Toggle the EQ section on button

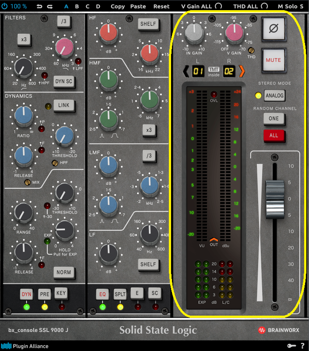(x=102, y=294)
